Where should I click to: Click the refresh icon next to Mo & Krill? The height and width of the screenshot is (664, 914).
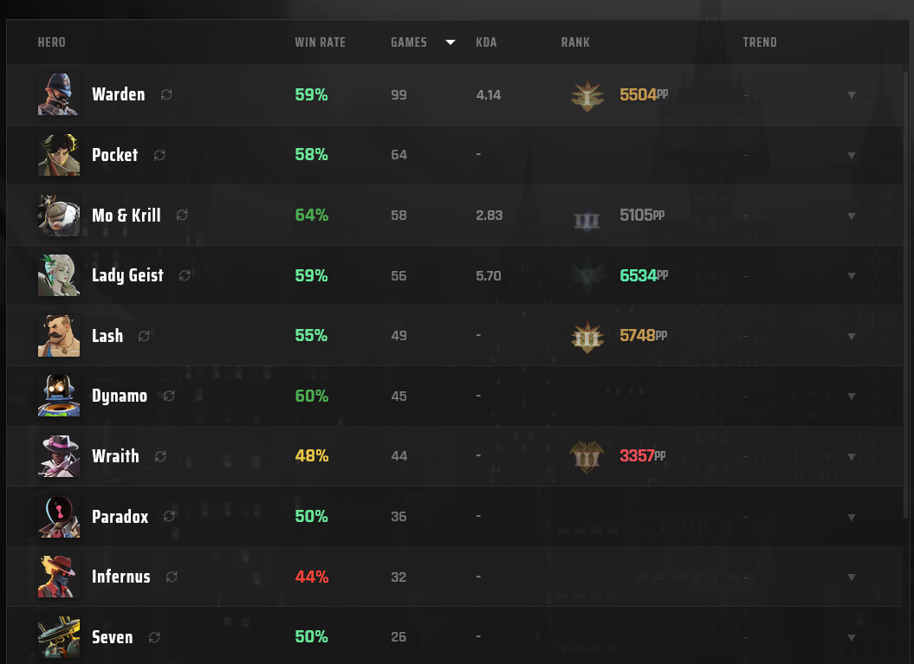tap(182, 215)
